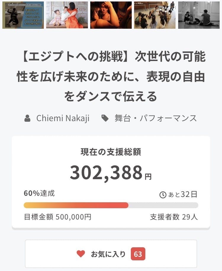
Task: Click the 60%達成 achievement label
Action: tap(39, 193)
